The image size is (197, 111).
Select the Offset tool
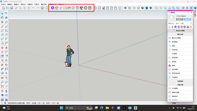[x=6, y=56]
